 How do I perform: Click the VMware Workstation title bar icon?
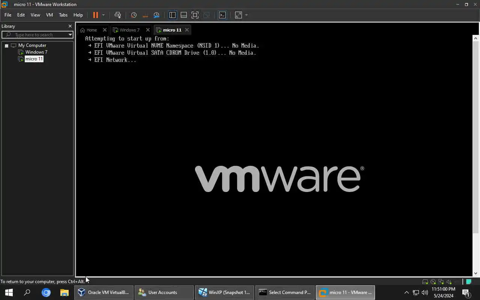(x=4, y=4)
